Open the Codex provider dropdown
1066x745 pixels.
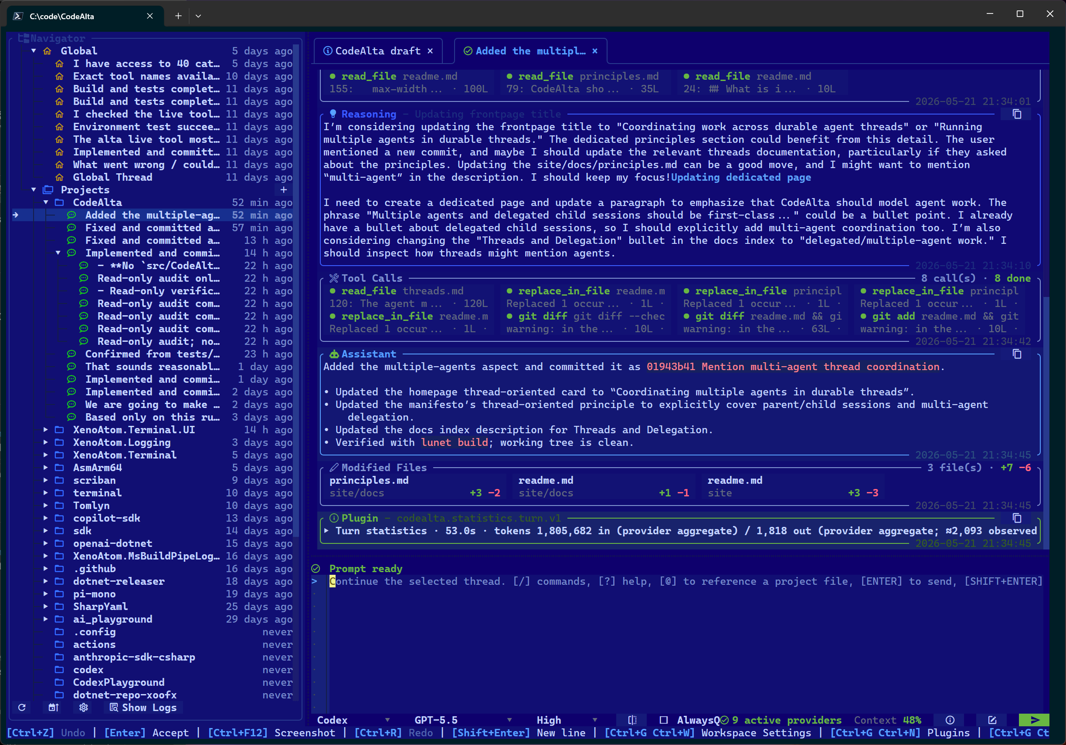353,719
